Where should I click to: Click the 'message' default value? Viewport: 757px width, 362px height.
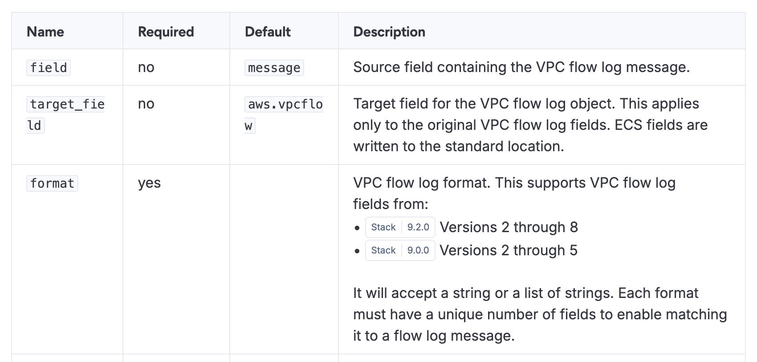pos(274,68)
